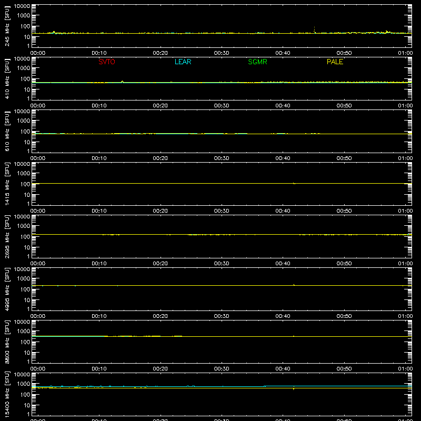This screenshot has width=421, height=421.
Task: Click the cyan LEAR station label
Action: click(x=183, y=62)
